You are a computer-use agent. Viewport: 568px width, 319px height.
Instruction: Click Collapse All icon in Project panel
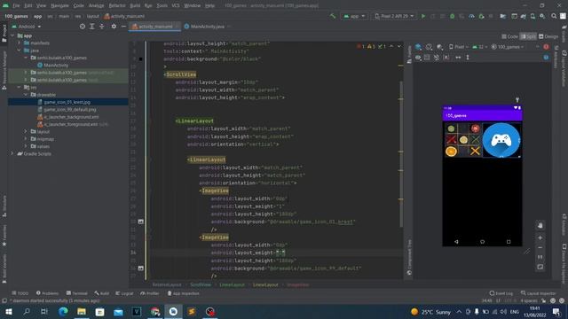click(102, 27)
